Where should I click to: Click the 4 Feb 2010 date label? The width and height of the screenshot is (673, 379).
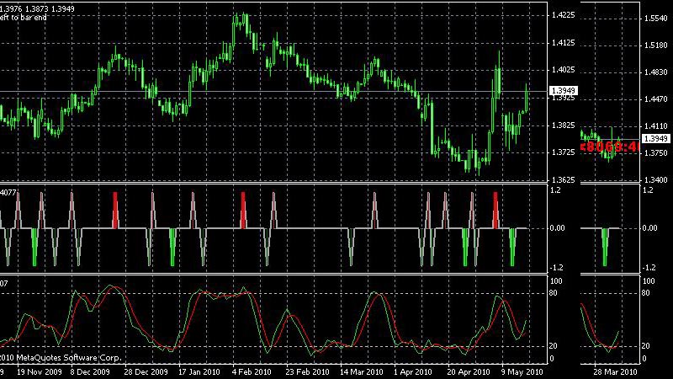[x=252, y=371]
